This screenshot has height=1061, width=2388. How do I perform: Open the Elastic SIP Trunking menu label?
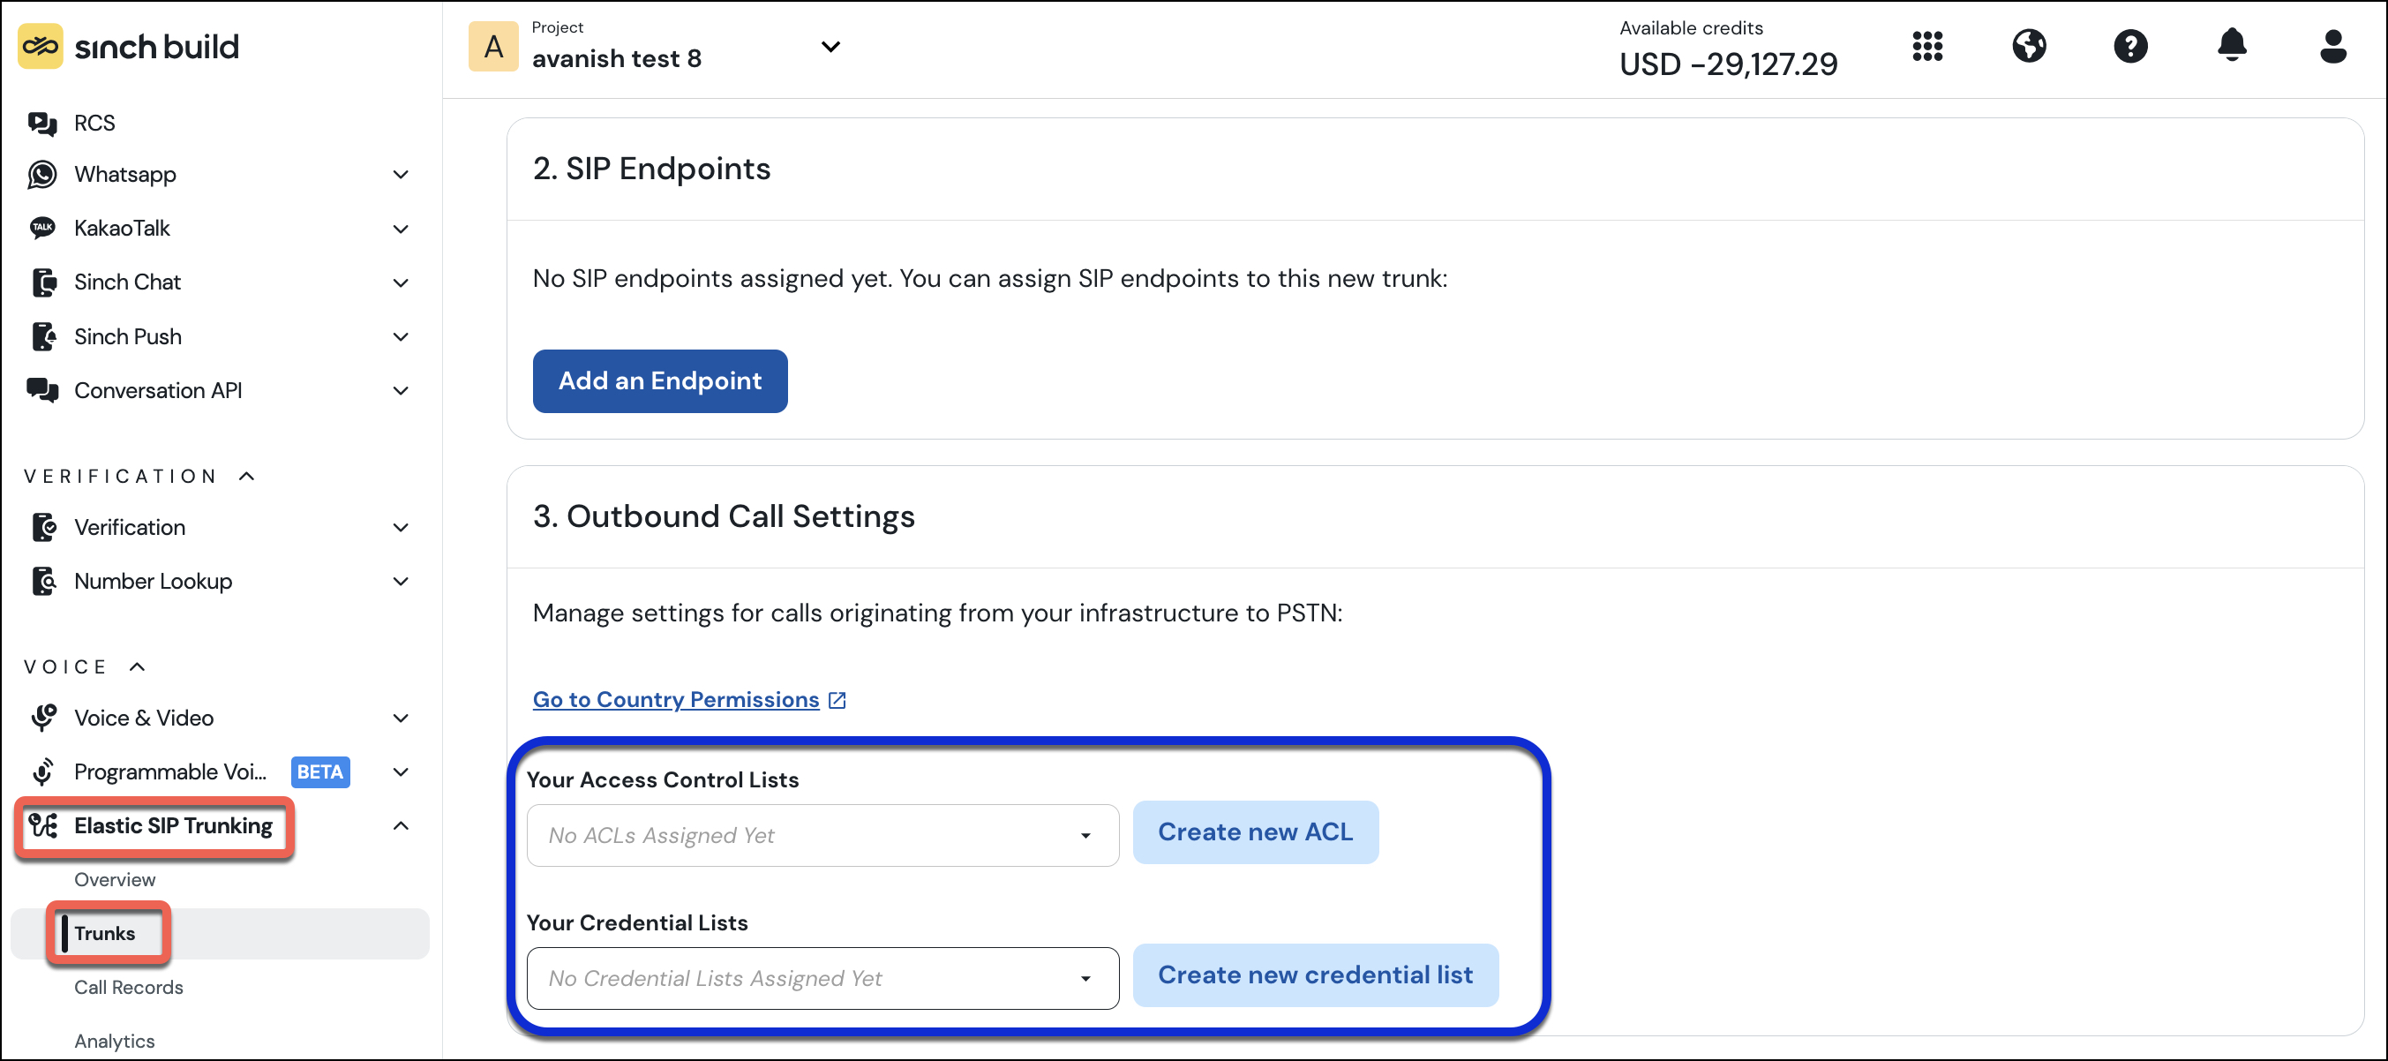[173, 825]
